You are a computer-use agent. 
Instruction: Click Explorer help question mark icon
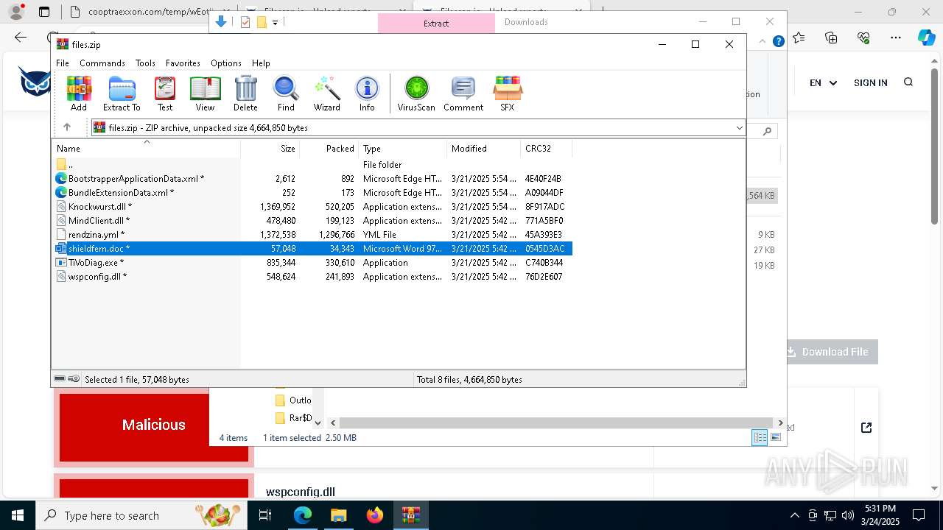[778, 41]
